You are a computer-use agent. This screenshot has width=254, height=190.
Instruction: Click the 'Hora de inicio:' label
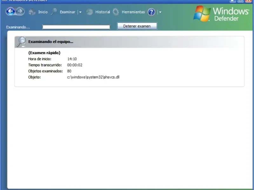40,59
